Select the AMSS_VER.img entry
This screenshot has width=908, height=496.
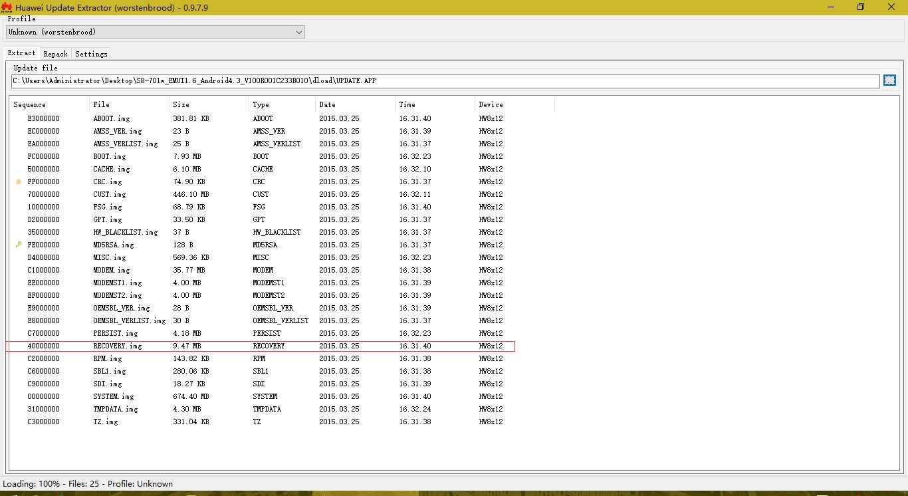point(118,131)
